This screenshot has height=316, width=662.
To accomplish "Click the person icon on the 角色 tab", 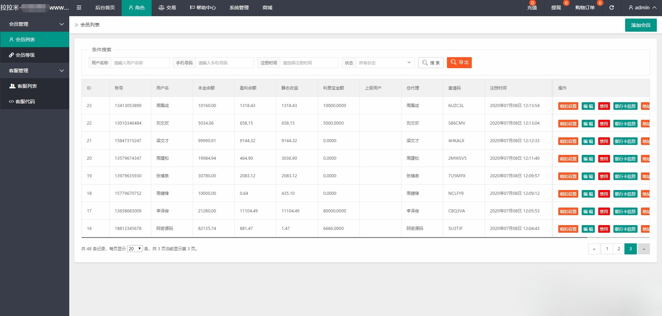I will 130,7.
